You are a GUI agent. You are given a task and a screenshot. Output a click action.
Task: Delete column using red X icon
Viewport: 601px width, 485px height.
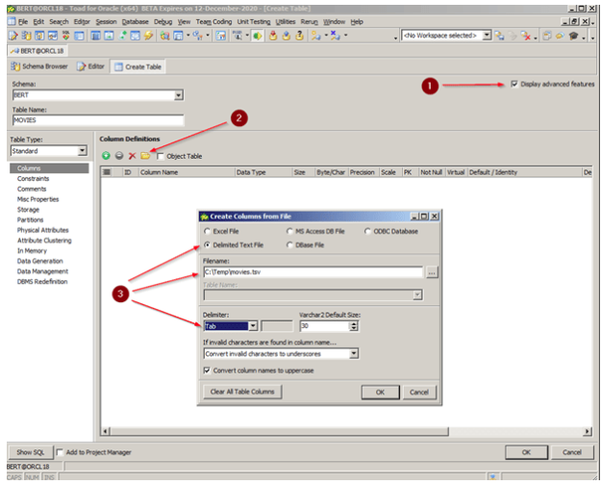pyautogui.click(x=133, y=156)
